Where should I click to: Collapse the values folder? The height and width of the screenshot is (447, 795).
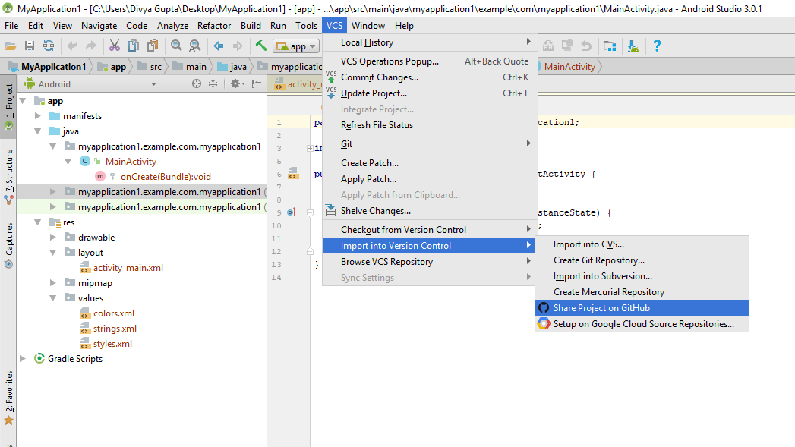(53, 298)
